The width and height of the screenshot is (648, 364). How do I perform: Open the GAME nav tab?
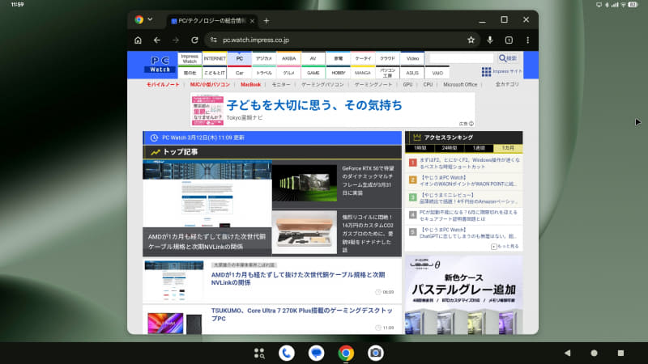coord(313,73)
